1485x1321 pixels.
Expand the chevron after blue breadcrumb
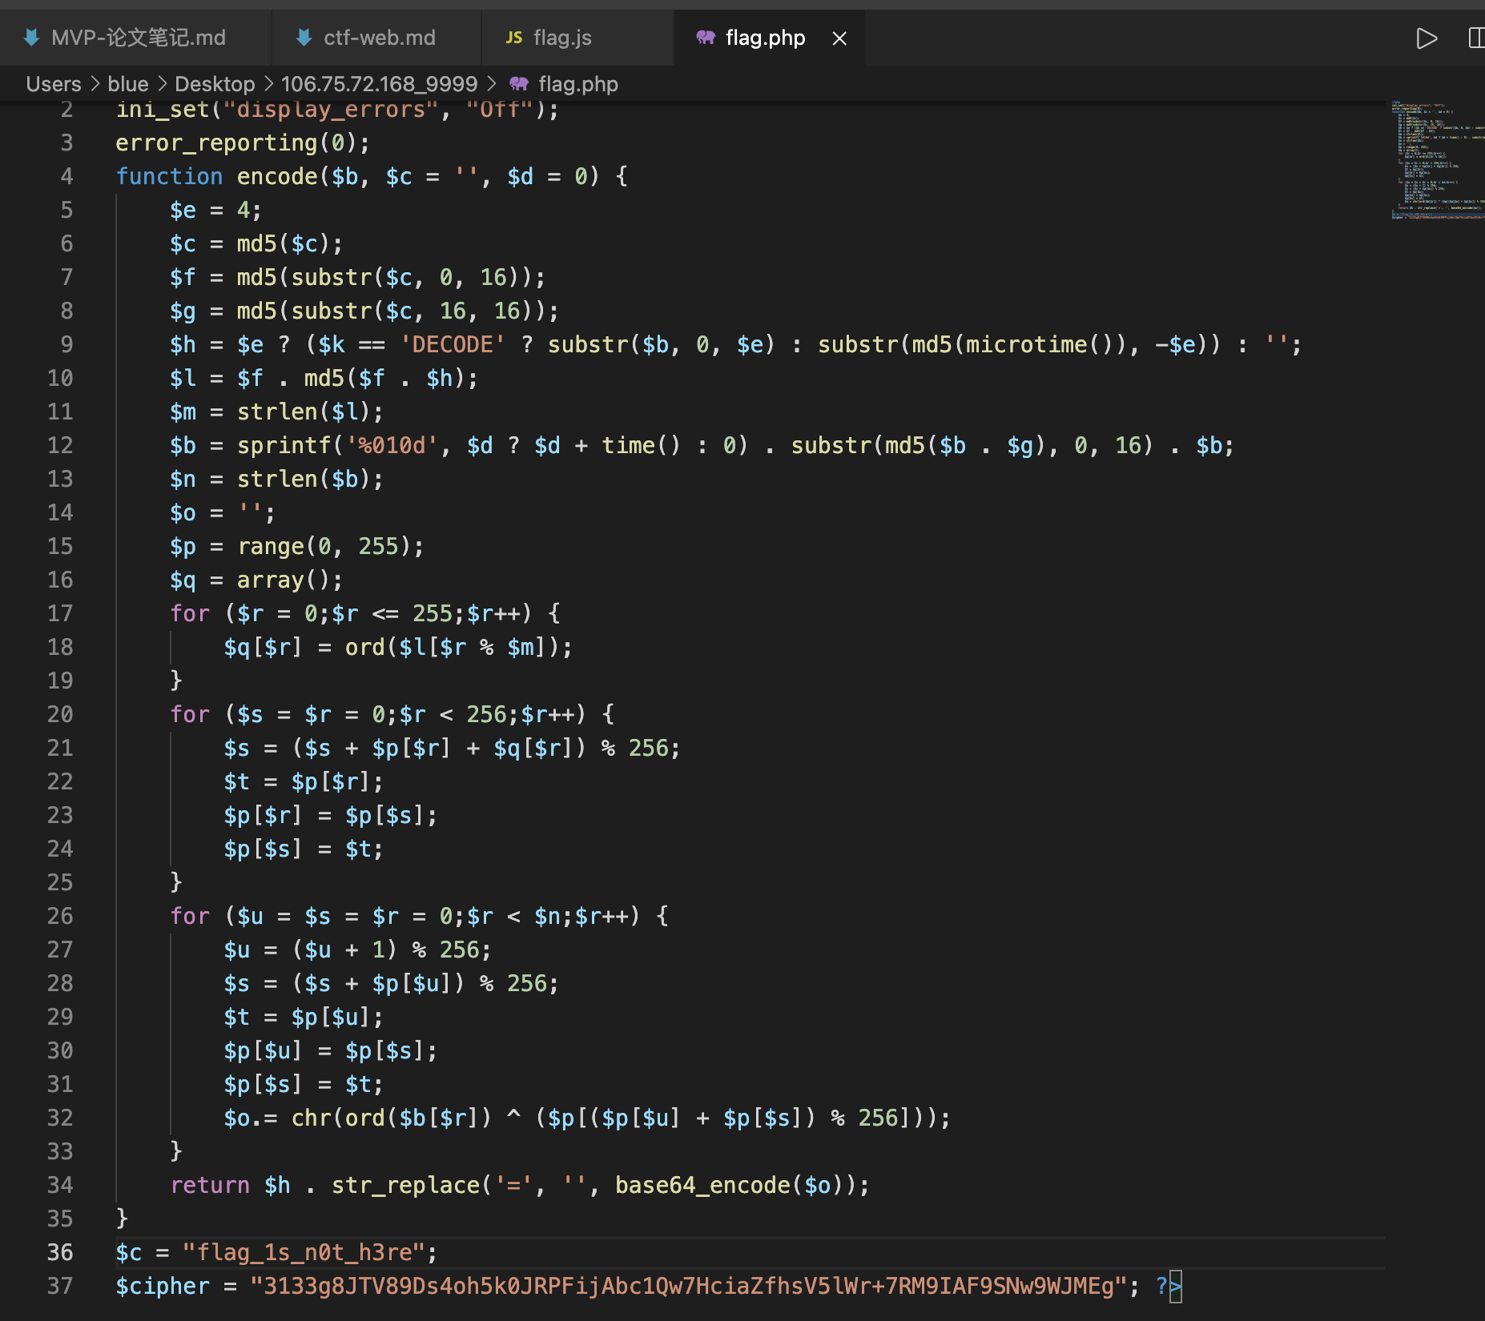point(162,84)
